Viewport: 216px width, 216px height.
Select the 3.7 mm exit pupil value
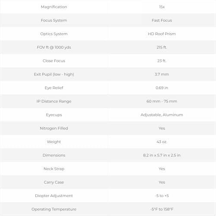point(162,74)
